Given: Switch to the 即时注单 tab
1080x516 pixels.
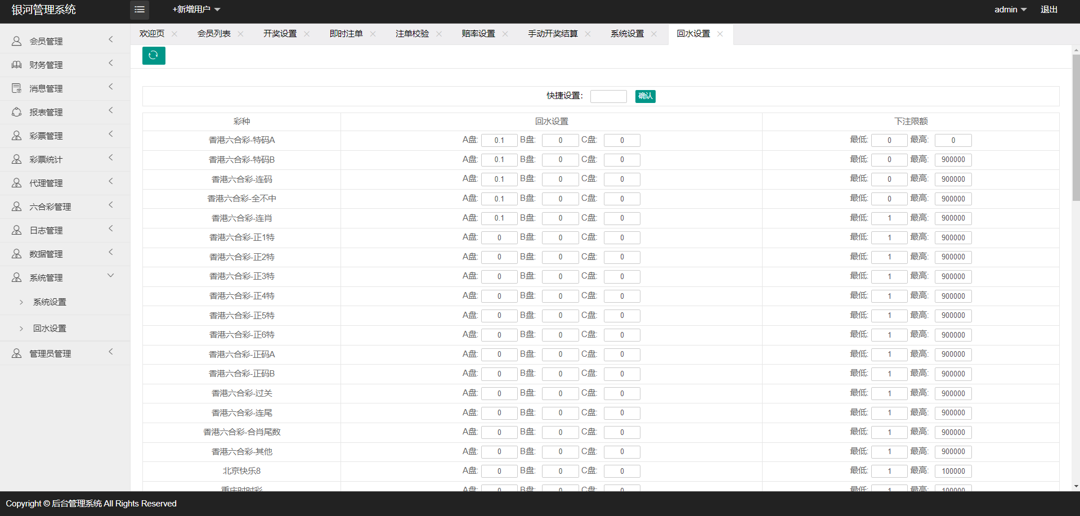Looking at the screenshot, I should 346,34.
